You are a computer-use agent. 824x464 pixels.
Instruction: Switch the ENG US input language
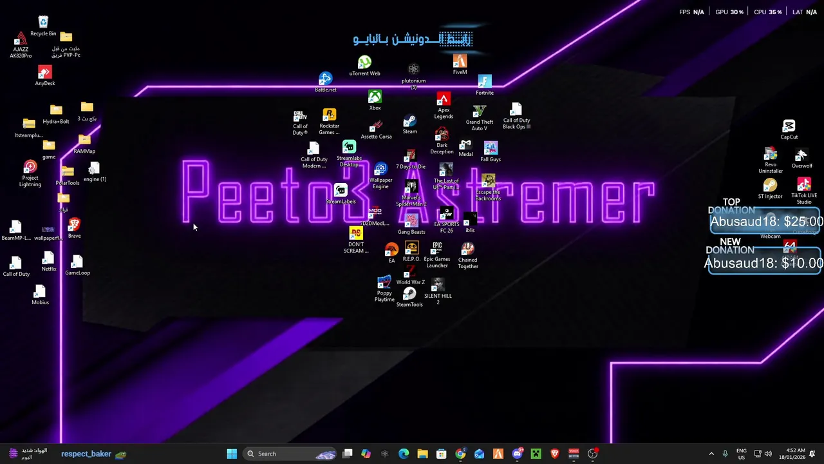coord(742,454)
